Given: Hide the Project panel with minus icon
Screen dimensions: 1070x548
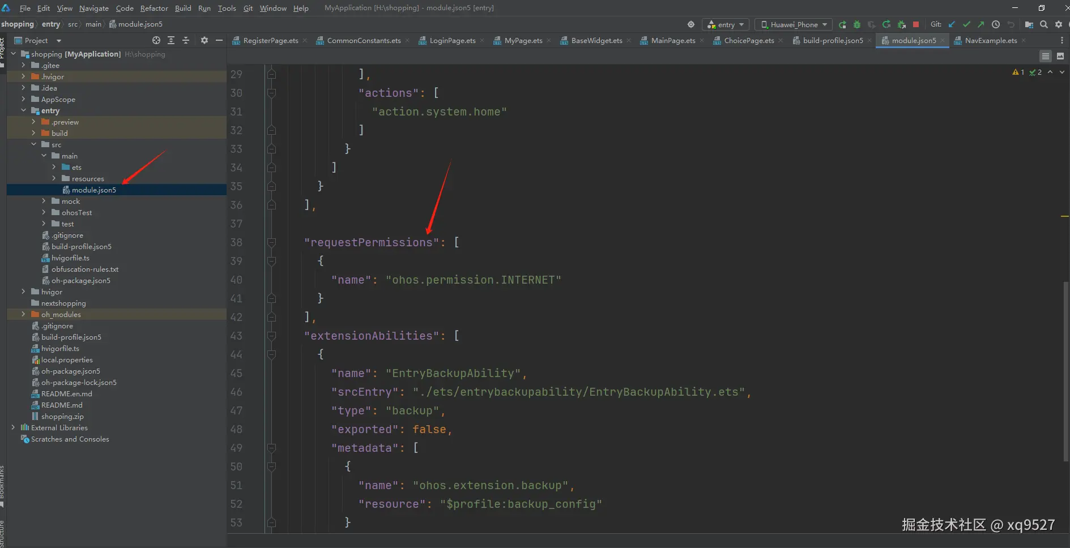Looking at the screenshot, I should [x=219, y=40].
